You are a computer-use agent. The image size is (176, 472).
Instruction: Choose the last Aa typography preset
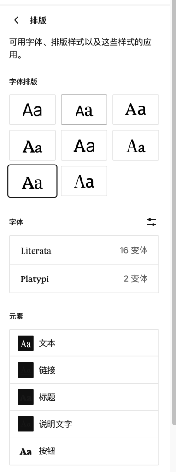(84, 181)
